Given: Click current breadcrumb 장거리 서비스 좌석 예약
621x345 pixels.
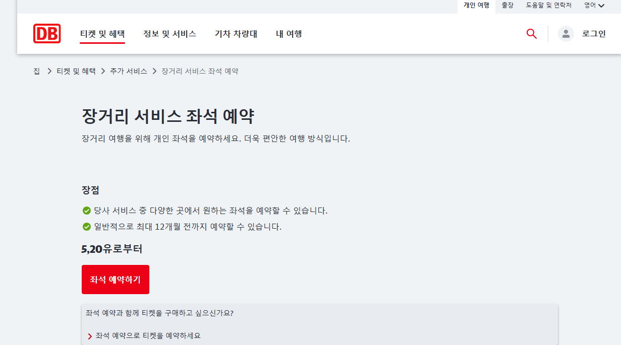Looking at the screenshot, I should coord(200,71).
